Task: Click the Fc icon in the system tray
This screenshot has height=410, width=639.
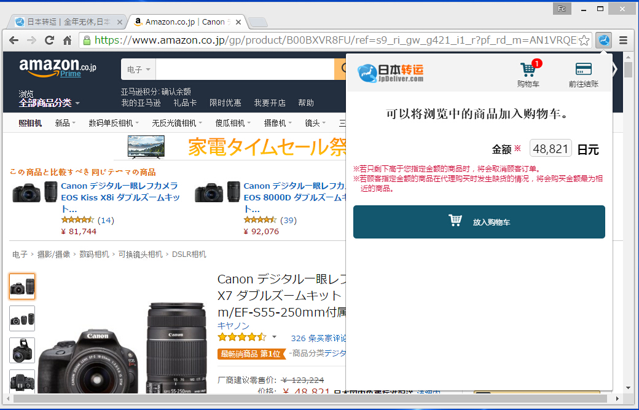Action: [x=561, y=8]
